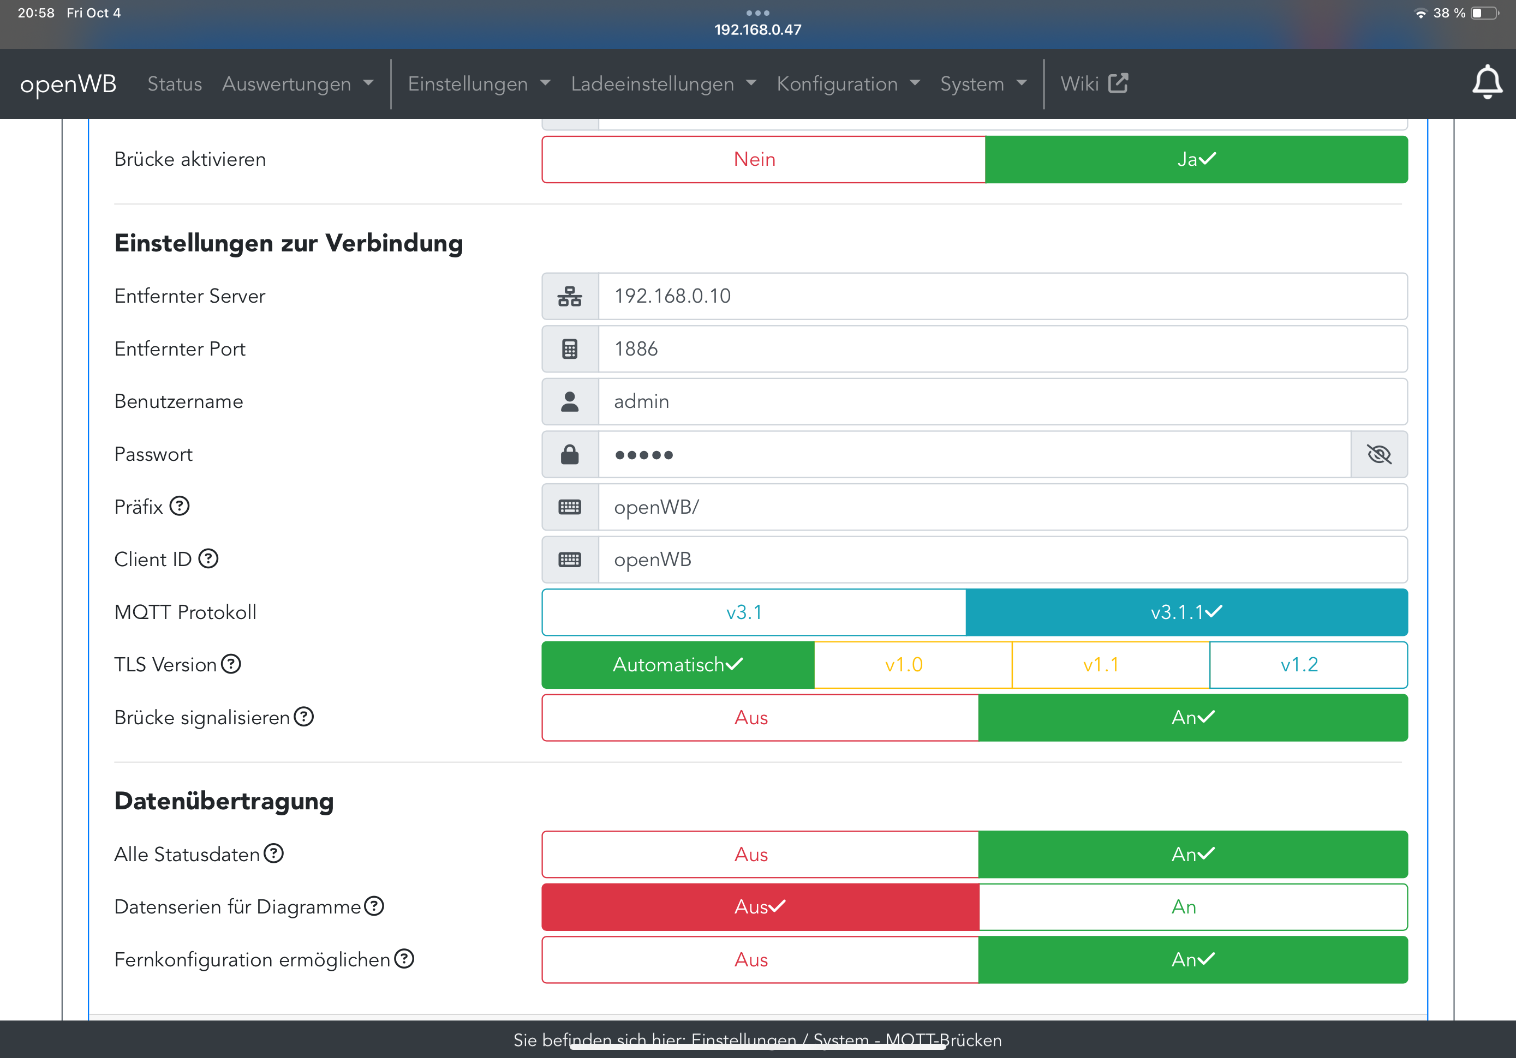Open the System menu
The width and height of the screenshot is (1516, 1058).
click(982, 84)
